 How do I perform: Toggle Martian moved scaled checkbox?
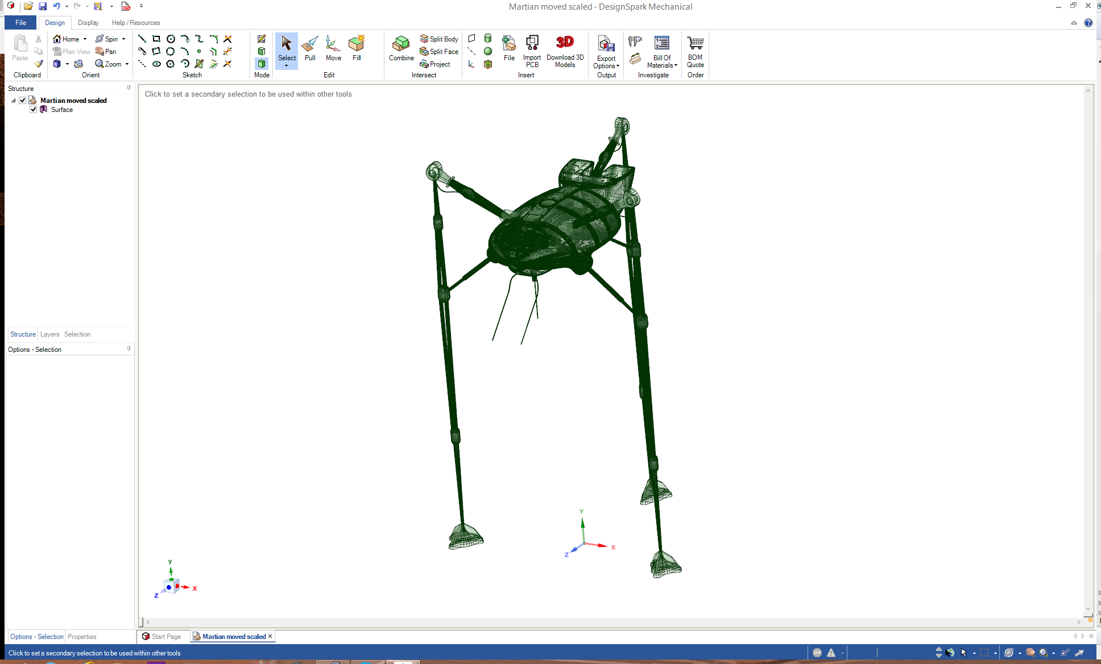[x=23, y=101]
